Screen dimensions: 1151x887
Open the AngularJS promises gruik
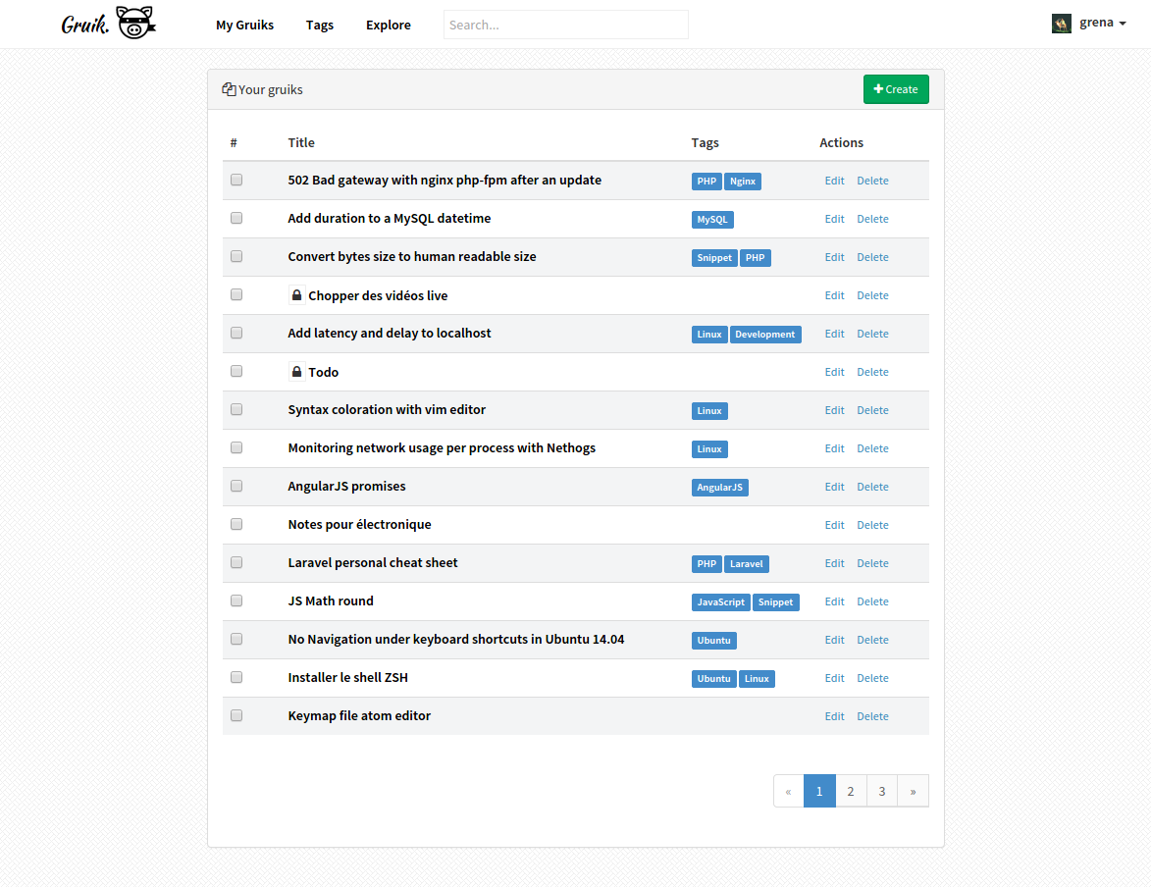coord(346,486)
